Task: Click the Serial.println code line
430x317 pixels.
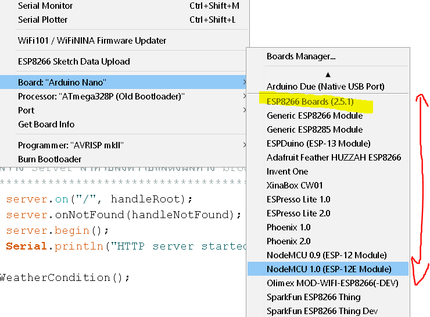Action: coord(126,247)
